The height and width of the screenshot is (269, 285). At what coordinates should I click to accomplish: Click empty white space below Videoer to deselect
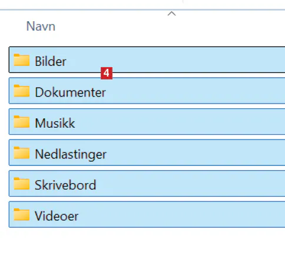tap(142, 248)
